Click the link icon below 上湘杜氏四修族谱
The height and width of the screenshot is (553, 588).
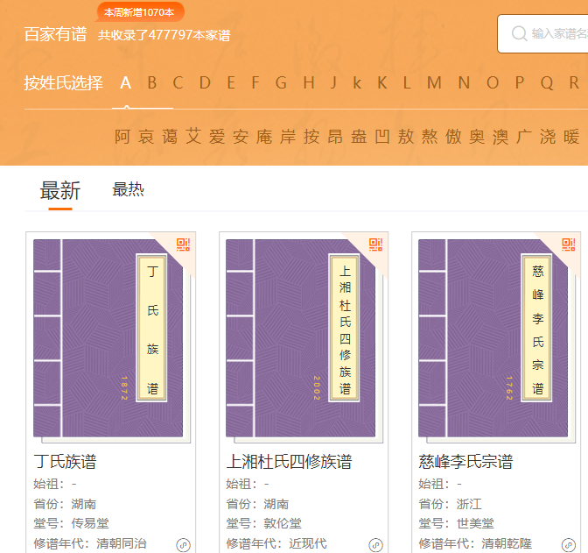pos(376,545)
